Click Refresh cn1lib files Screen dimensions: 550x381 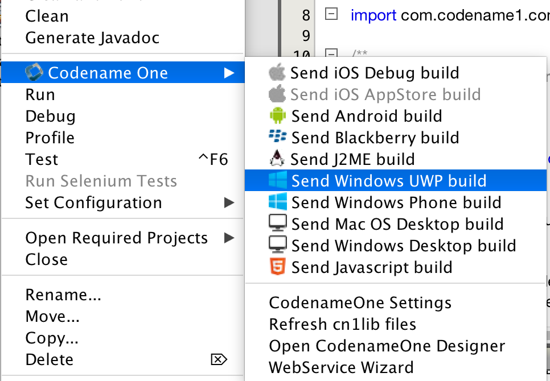click(339, 325)
